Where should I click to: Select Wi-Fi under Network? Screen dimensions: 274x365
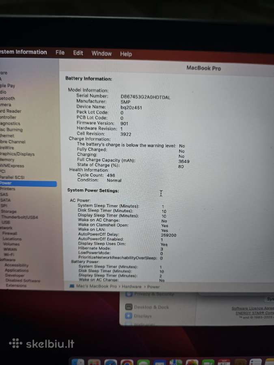(x=9, y=254)
